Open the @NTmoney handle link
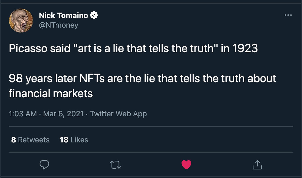The width and height of the screenshot is (302, 178). pos(59,25)
